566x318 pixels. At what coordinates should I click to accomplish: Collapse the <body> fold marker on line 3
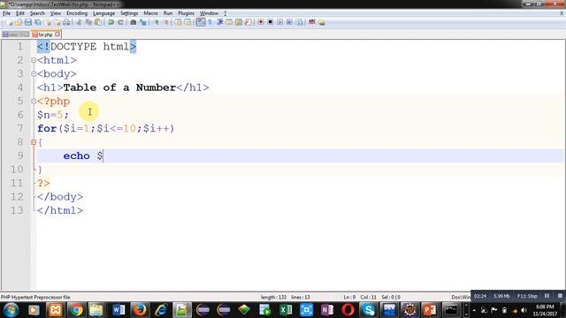pyautogui.click(x=34, y=74)
